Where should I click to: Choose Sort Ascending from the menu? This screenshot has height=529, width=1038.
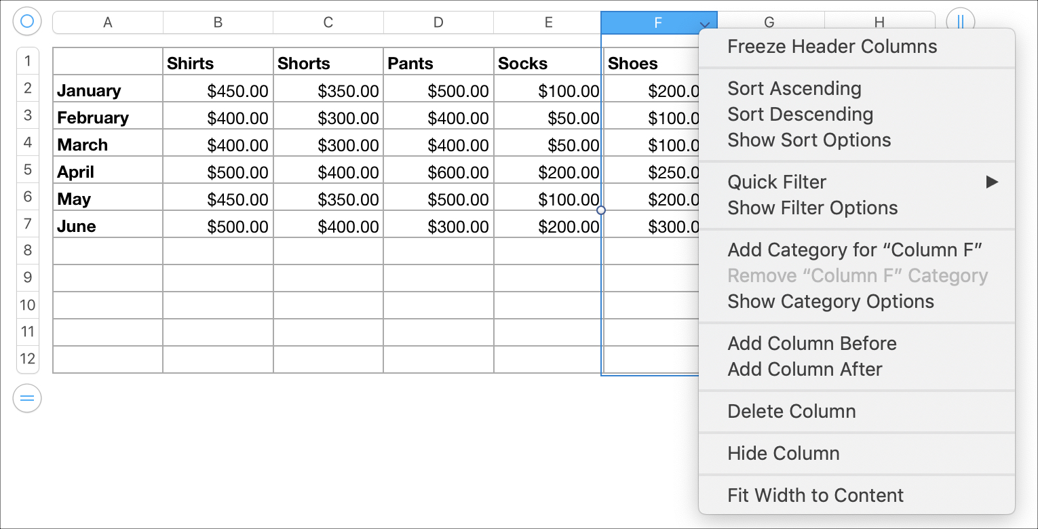(x=794, y=88)
